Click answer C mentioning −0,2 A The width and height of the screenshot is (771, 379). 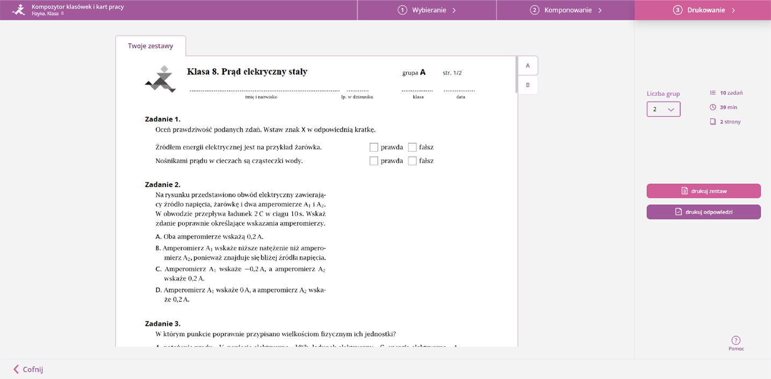(x=241, y=274)
